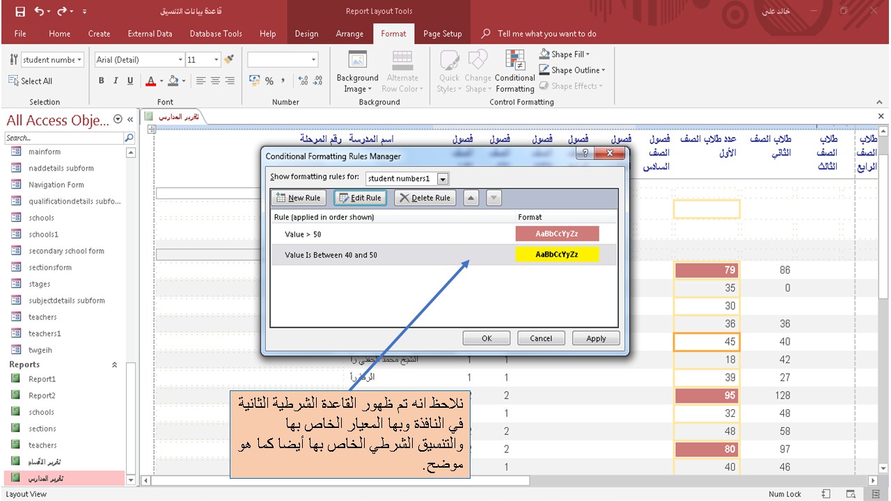
Task: Toggle bold formatting
Action: [101, 81]
